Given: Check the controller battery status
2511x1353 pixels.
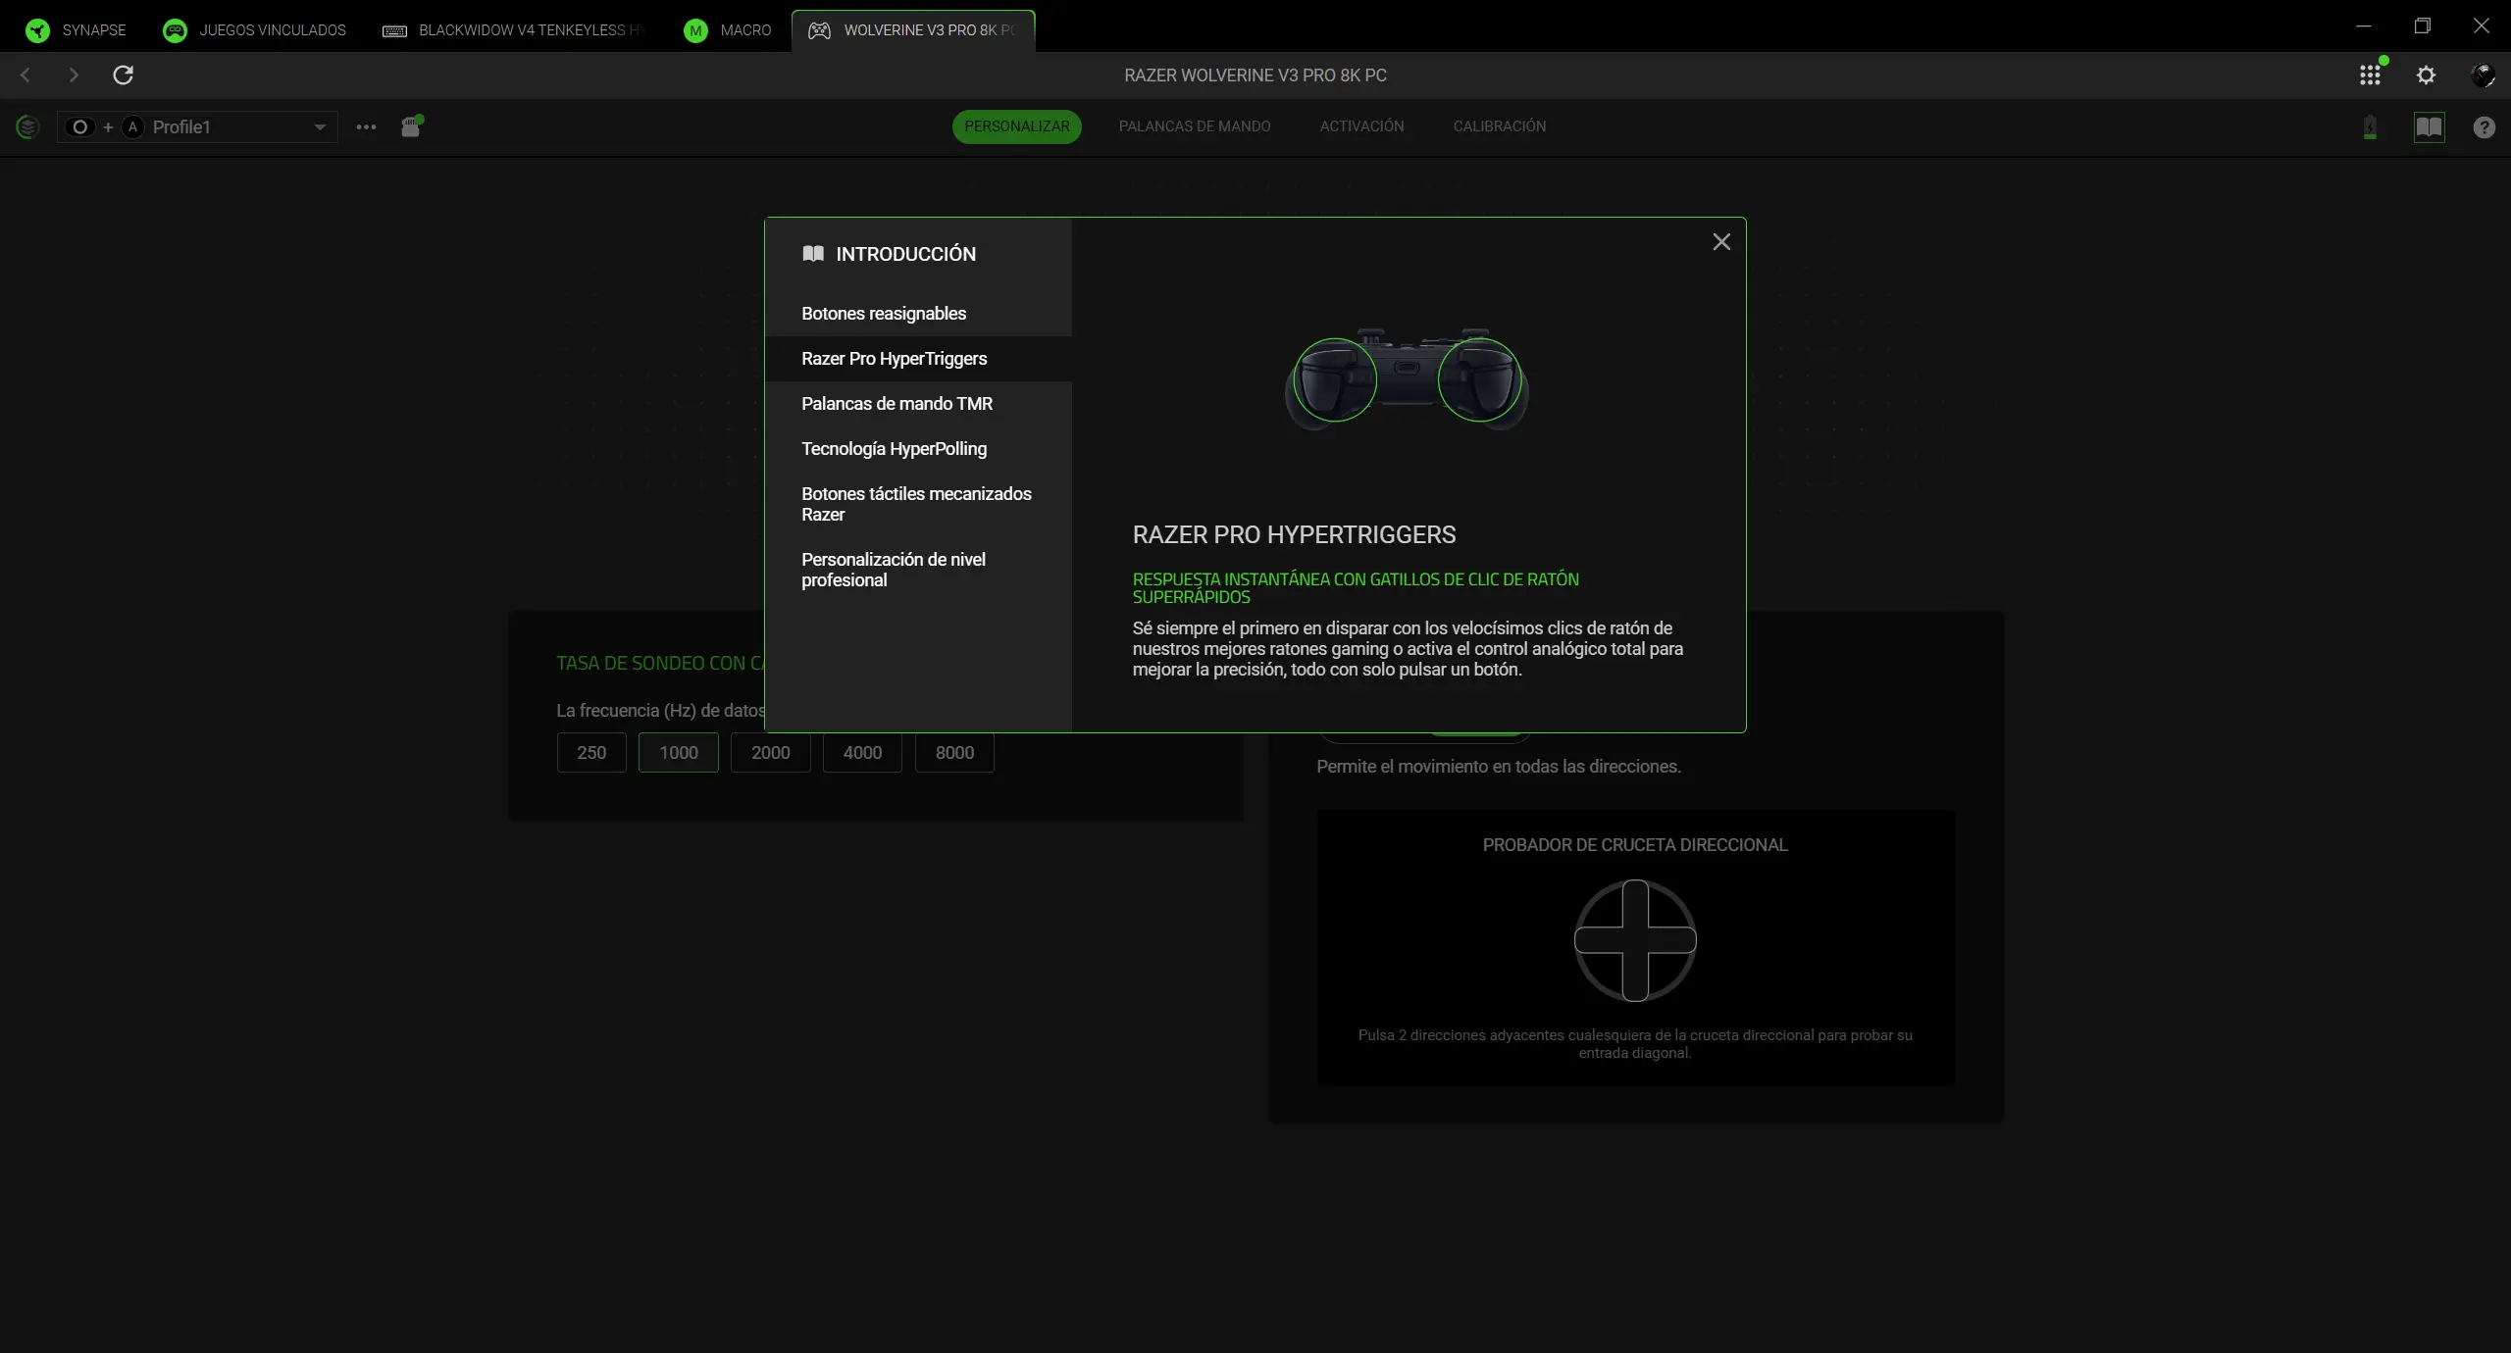Looking at the screenshot, I should tap(2371, 128).
